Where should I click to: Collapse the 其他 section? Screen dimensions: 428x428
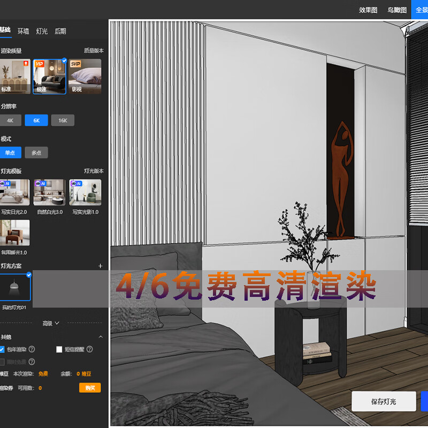click(x=101, y=337)
